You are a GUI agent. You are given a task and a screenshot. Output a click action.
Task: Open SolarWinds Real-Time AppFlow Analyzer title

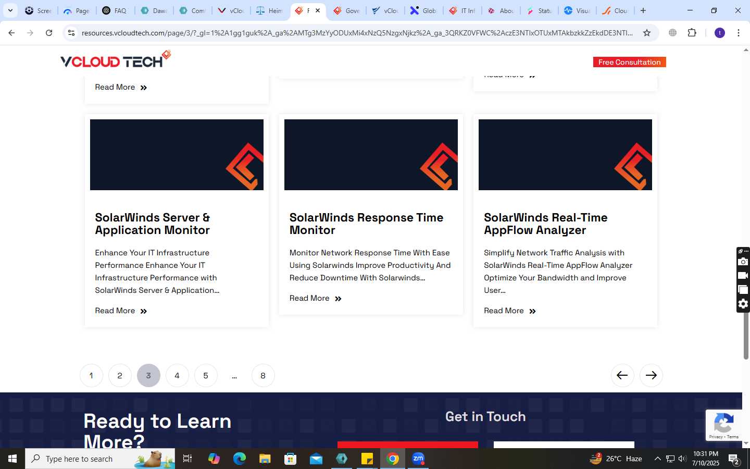tap(545, 224)
